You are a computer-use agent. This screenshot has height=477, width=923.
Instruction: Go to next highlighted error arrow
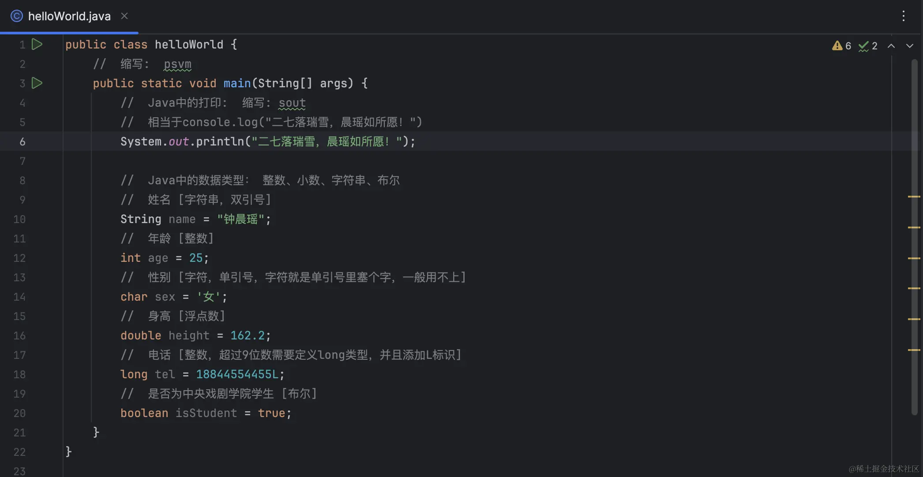[x=910, y=46]
